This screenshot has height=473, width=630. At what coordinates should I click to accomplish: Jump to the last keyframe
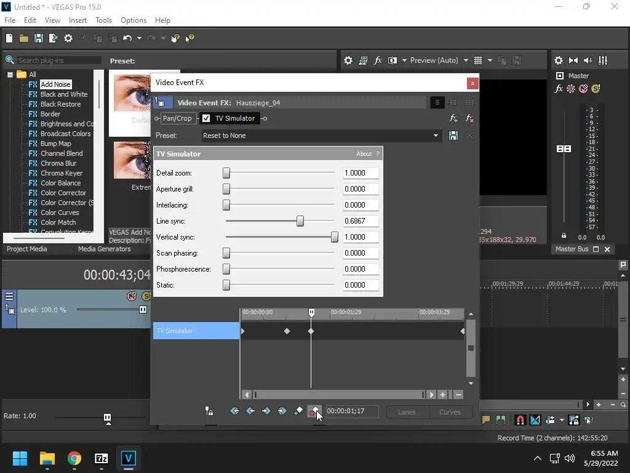point(282,411)
